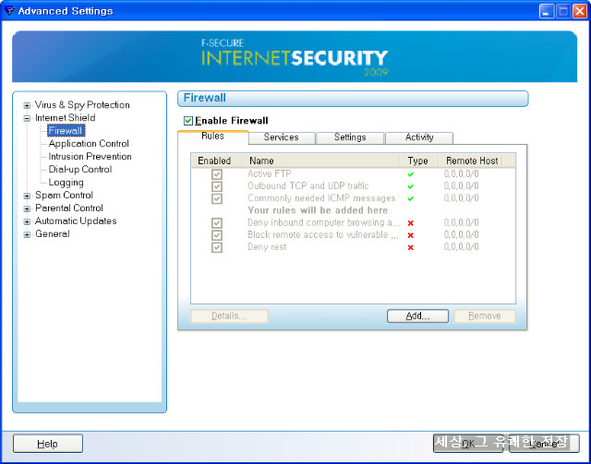Screen dimensions: 591x464
Task: Select the Deny rest rule name
Action: click(x=267, y=246)
